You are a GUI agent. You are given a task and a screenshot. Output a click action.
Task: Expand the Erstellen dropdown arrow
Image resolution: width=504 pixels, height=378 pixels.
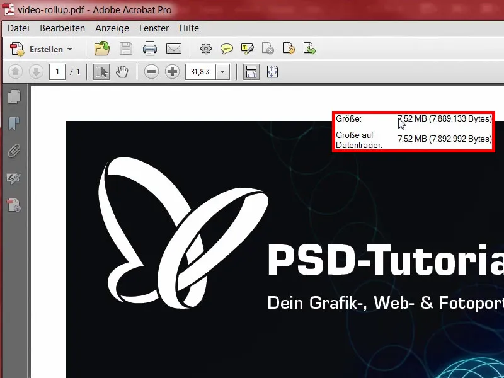[x=70, y=50]
